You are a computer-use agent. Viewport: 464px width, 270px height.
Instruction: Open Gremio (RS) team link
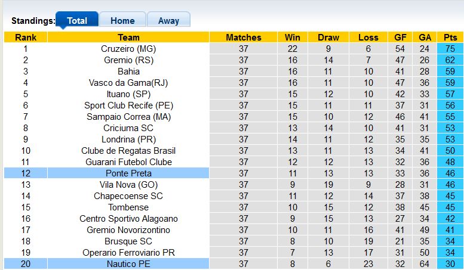pos(128,60)
